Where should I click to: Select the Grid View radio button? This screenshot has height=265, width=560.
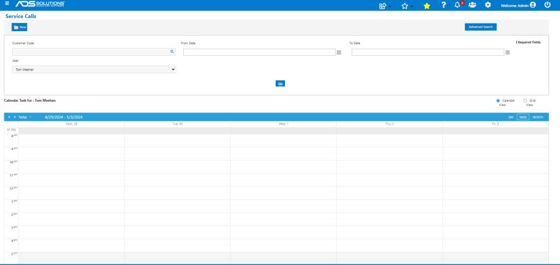pyautogui.click(x=525, y=101)
